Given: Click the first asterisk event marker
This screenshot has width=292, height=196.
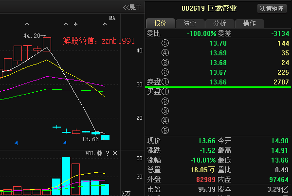Looking at the screenshot, I should 27,24.
